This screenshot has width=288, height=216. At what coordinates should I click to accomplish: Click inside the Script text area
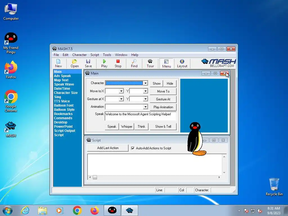pos(155,164)
